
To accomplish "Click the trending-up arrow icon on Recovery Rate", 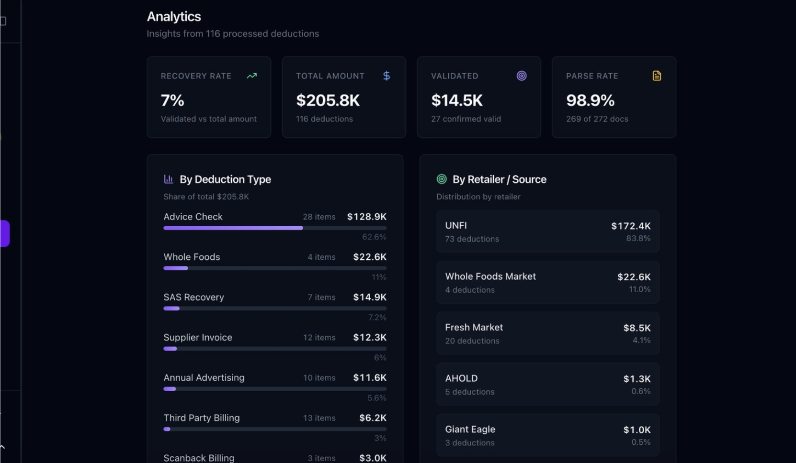I will [252, 76].
